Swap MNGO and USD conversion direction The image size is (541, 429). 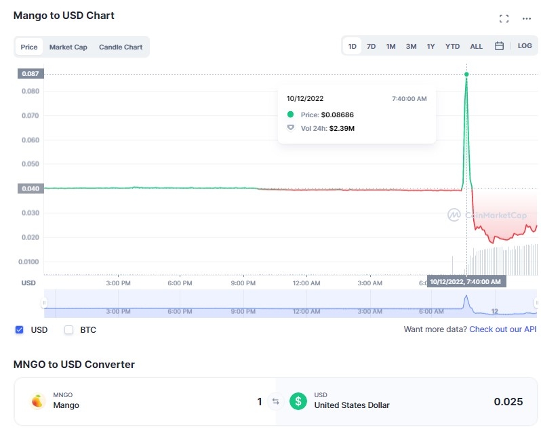pyautogui.click(x=275, y=401)
